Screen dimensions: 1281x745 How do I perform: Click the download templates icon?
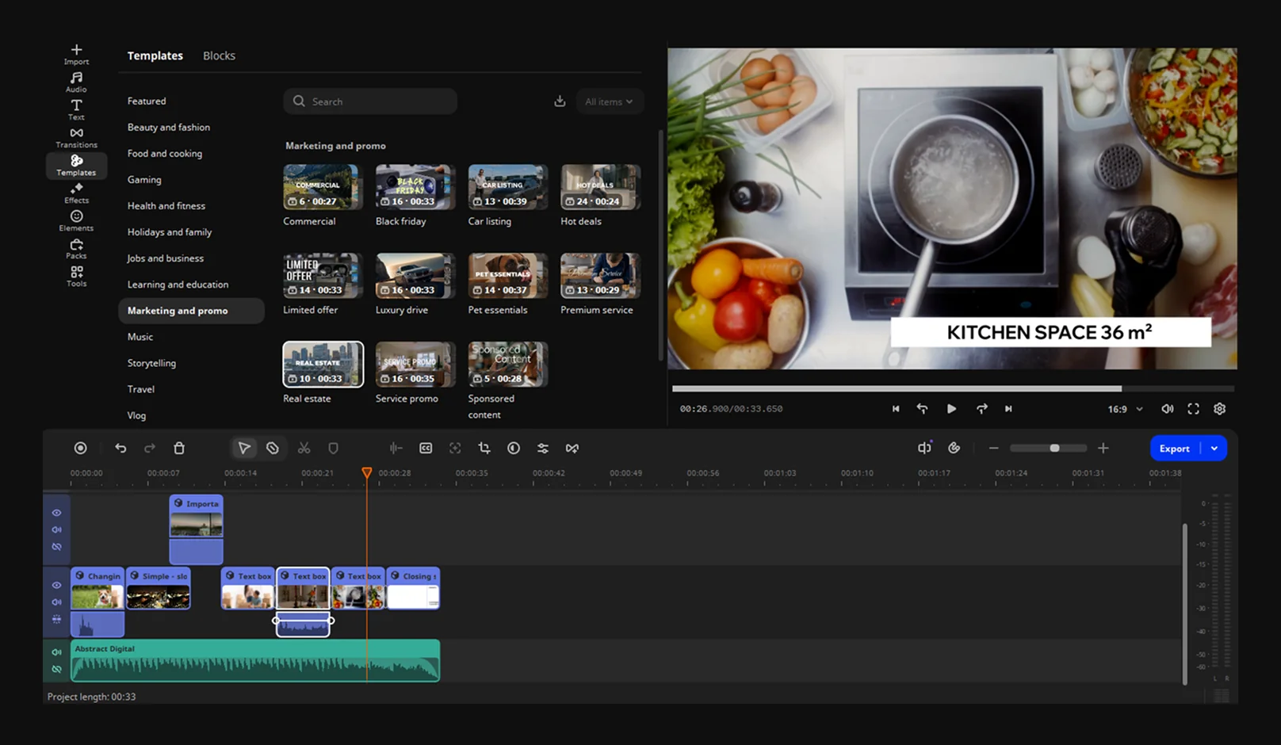point(560,101)
